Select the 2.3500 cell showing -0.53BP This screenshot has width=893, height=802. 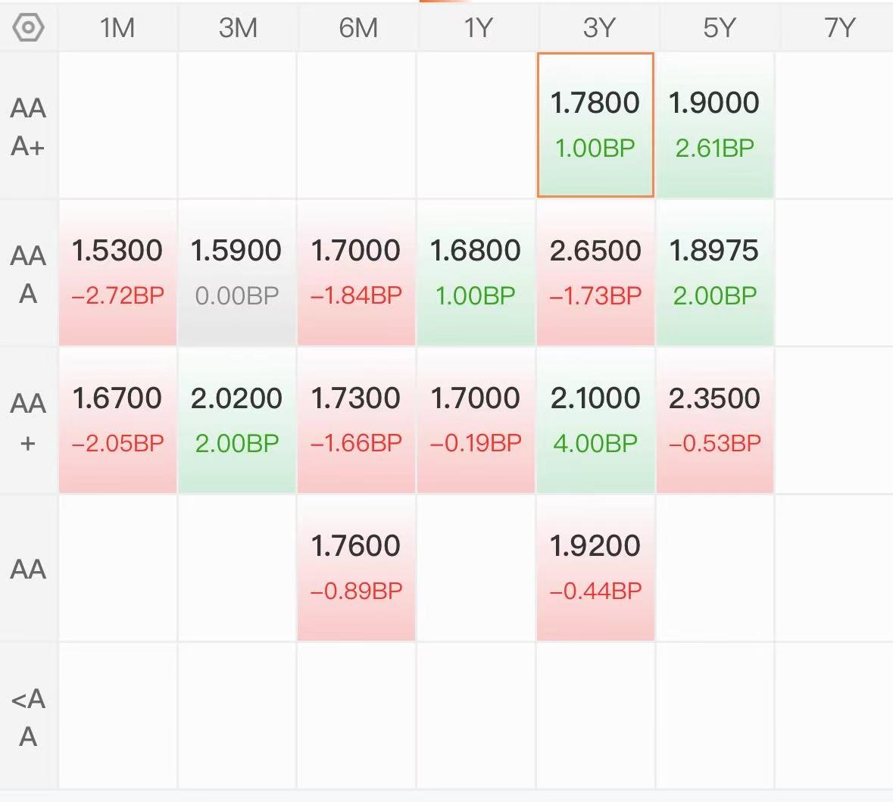[715, 420]
